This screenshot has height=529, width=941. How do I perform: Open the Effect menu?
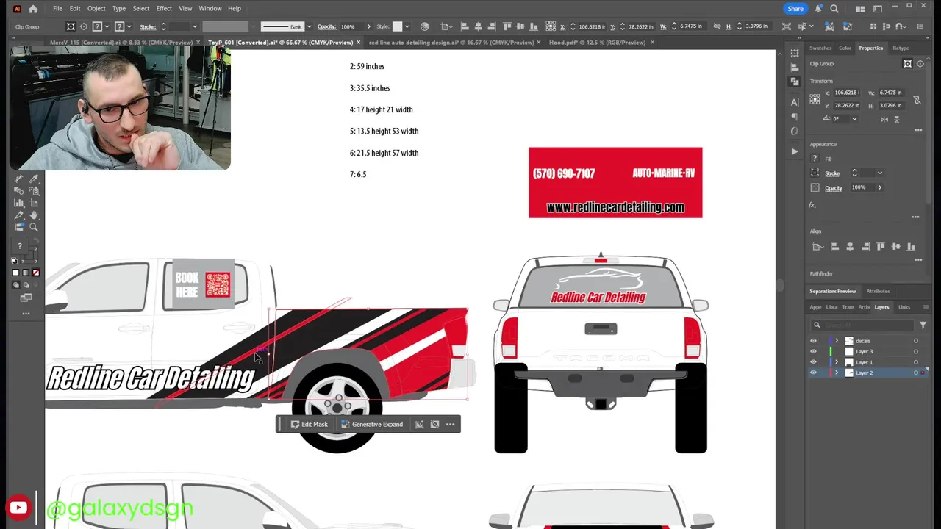point(164,9)
